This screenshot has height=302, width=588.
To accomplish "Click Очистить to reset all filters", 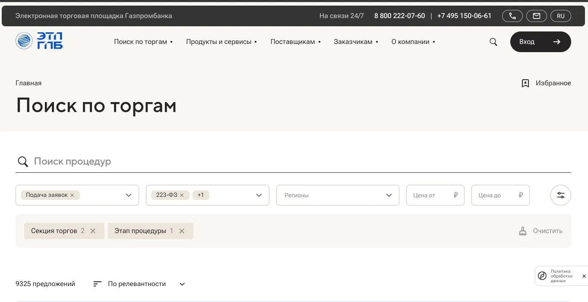I will click(541, 231).
